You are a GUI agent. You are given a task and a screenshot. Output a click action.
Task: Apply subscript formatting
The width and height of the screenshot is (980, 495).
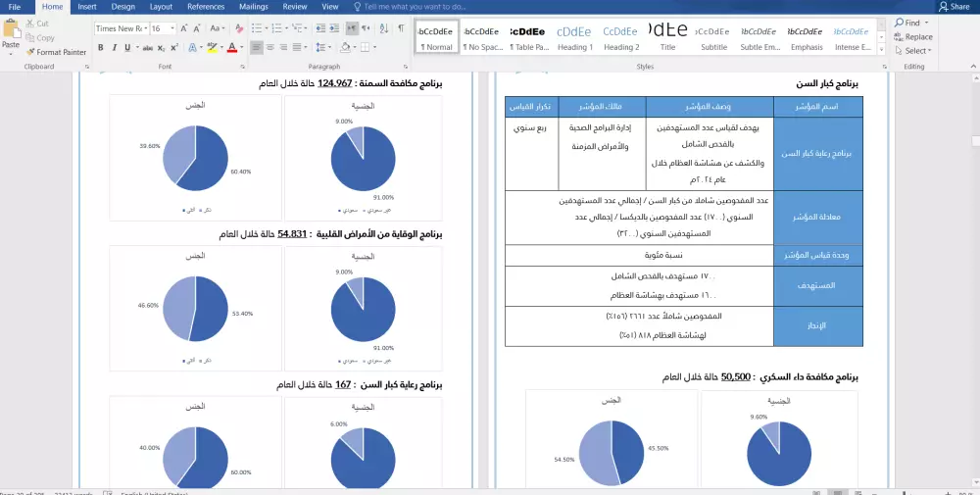[x=162, y=47]
